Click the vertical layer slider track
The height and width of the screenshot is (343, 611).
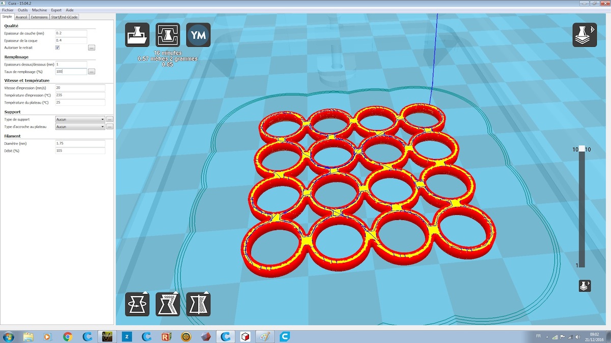(581, 208)
